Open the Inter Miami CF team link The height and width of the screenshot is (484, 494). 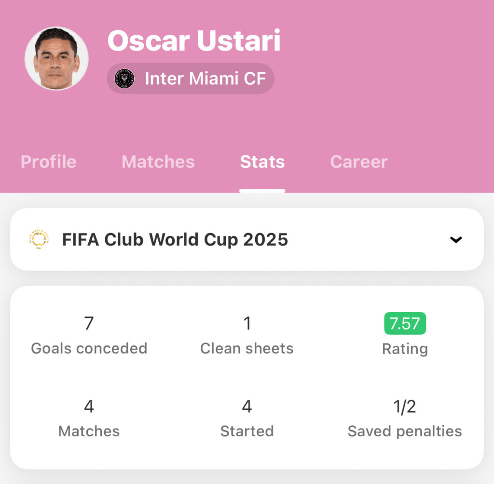point(190,78)
